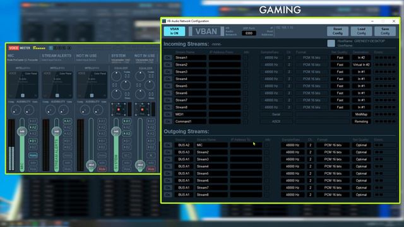Screen dimensions: 404x227
Task: Click the SYSTEM equalizer Treble knob
Action: [116, 76]
